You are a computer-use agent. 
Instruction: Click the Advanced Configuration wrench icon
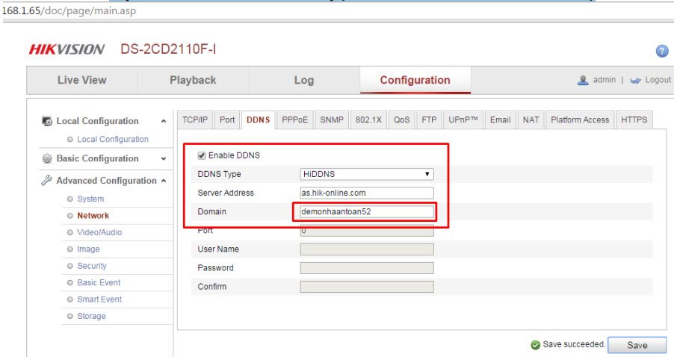[46, 181]
